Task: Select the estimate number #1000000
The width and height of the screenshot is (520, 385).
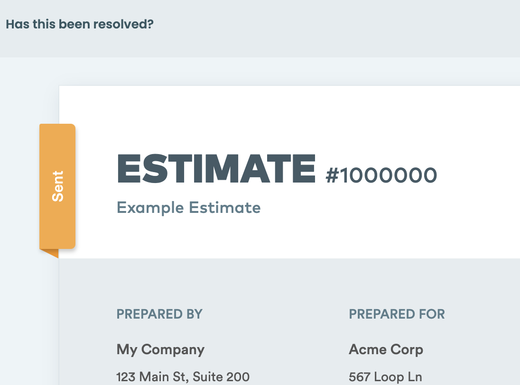Action: 381,175
